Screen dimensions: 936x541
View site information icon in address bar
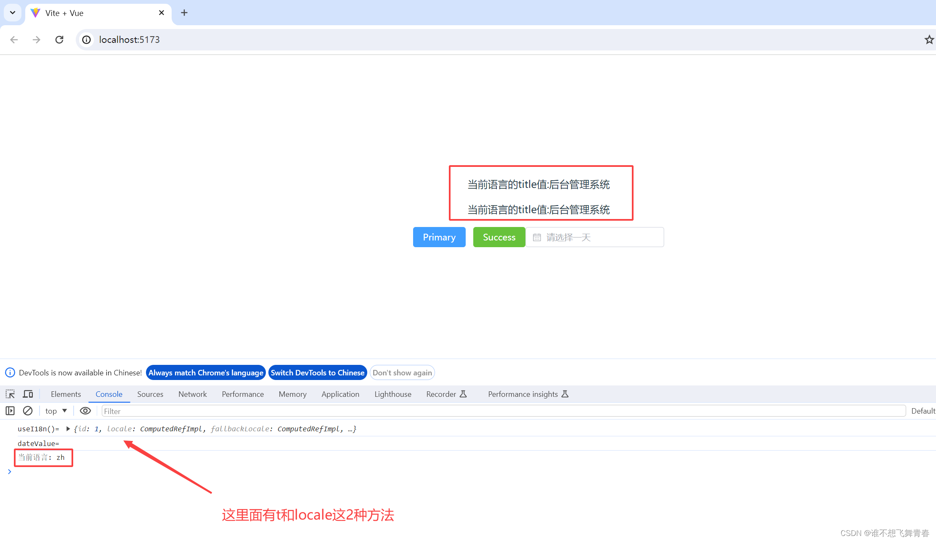click(x=86, y=40)
